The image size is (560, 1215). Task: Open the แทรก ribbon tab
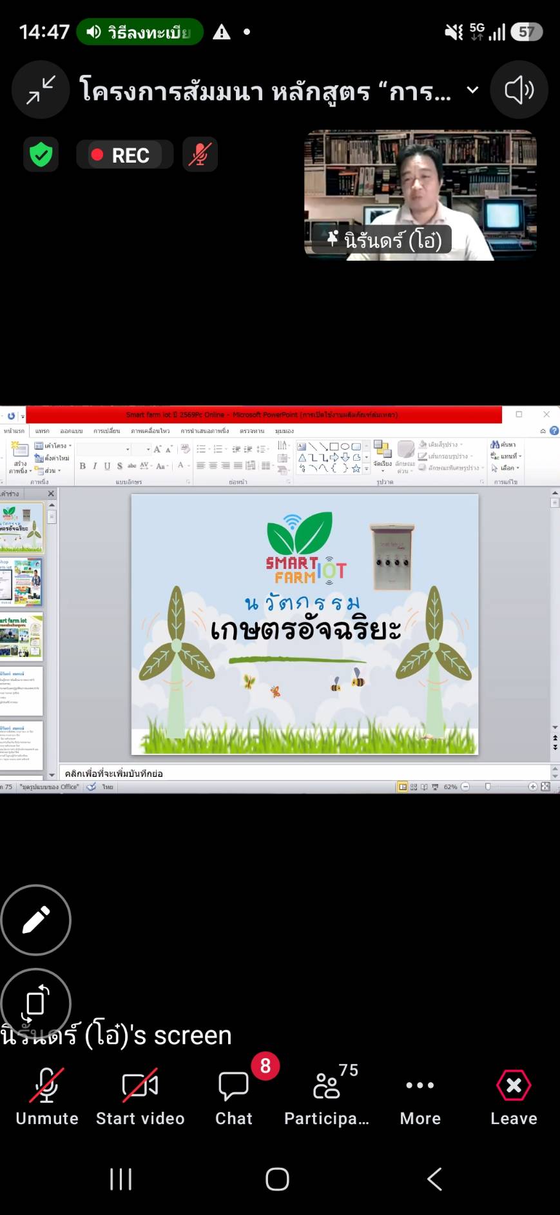coord(43,431)
